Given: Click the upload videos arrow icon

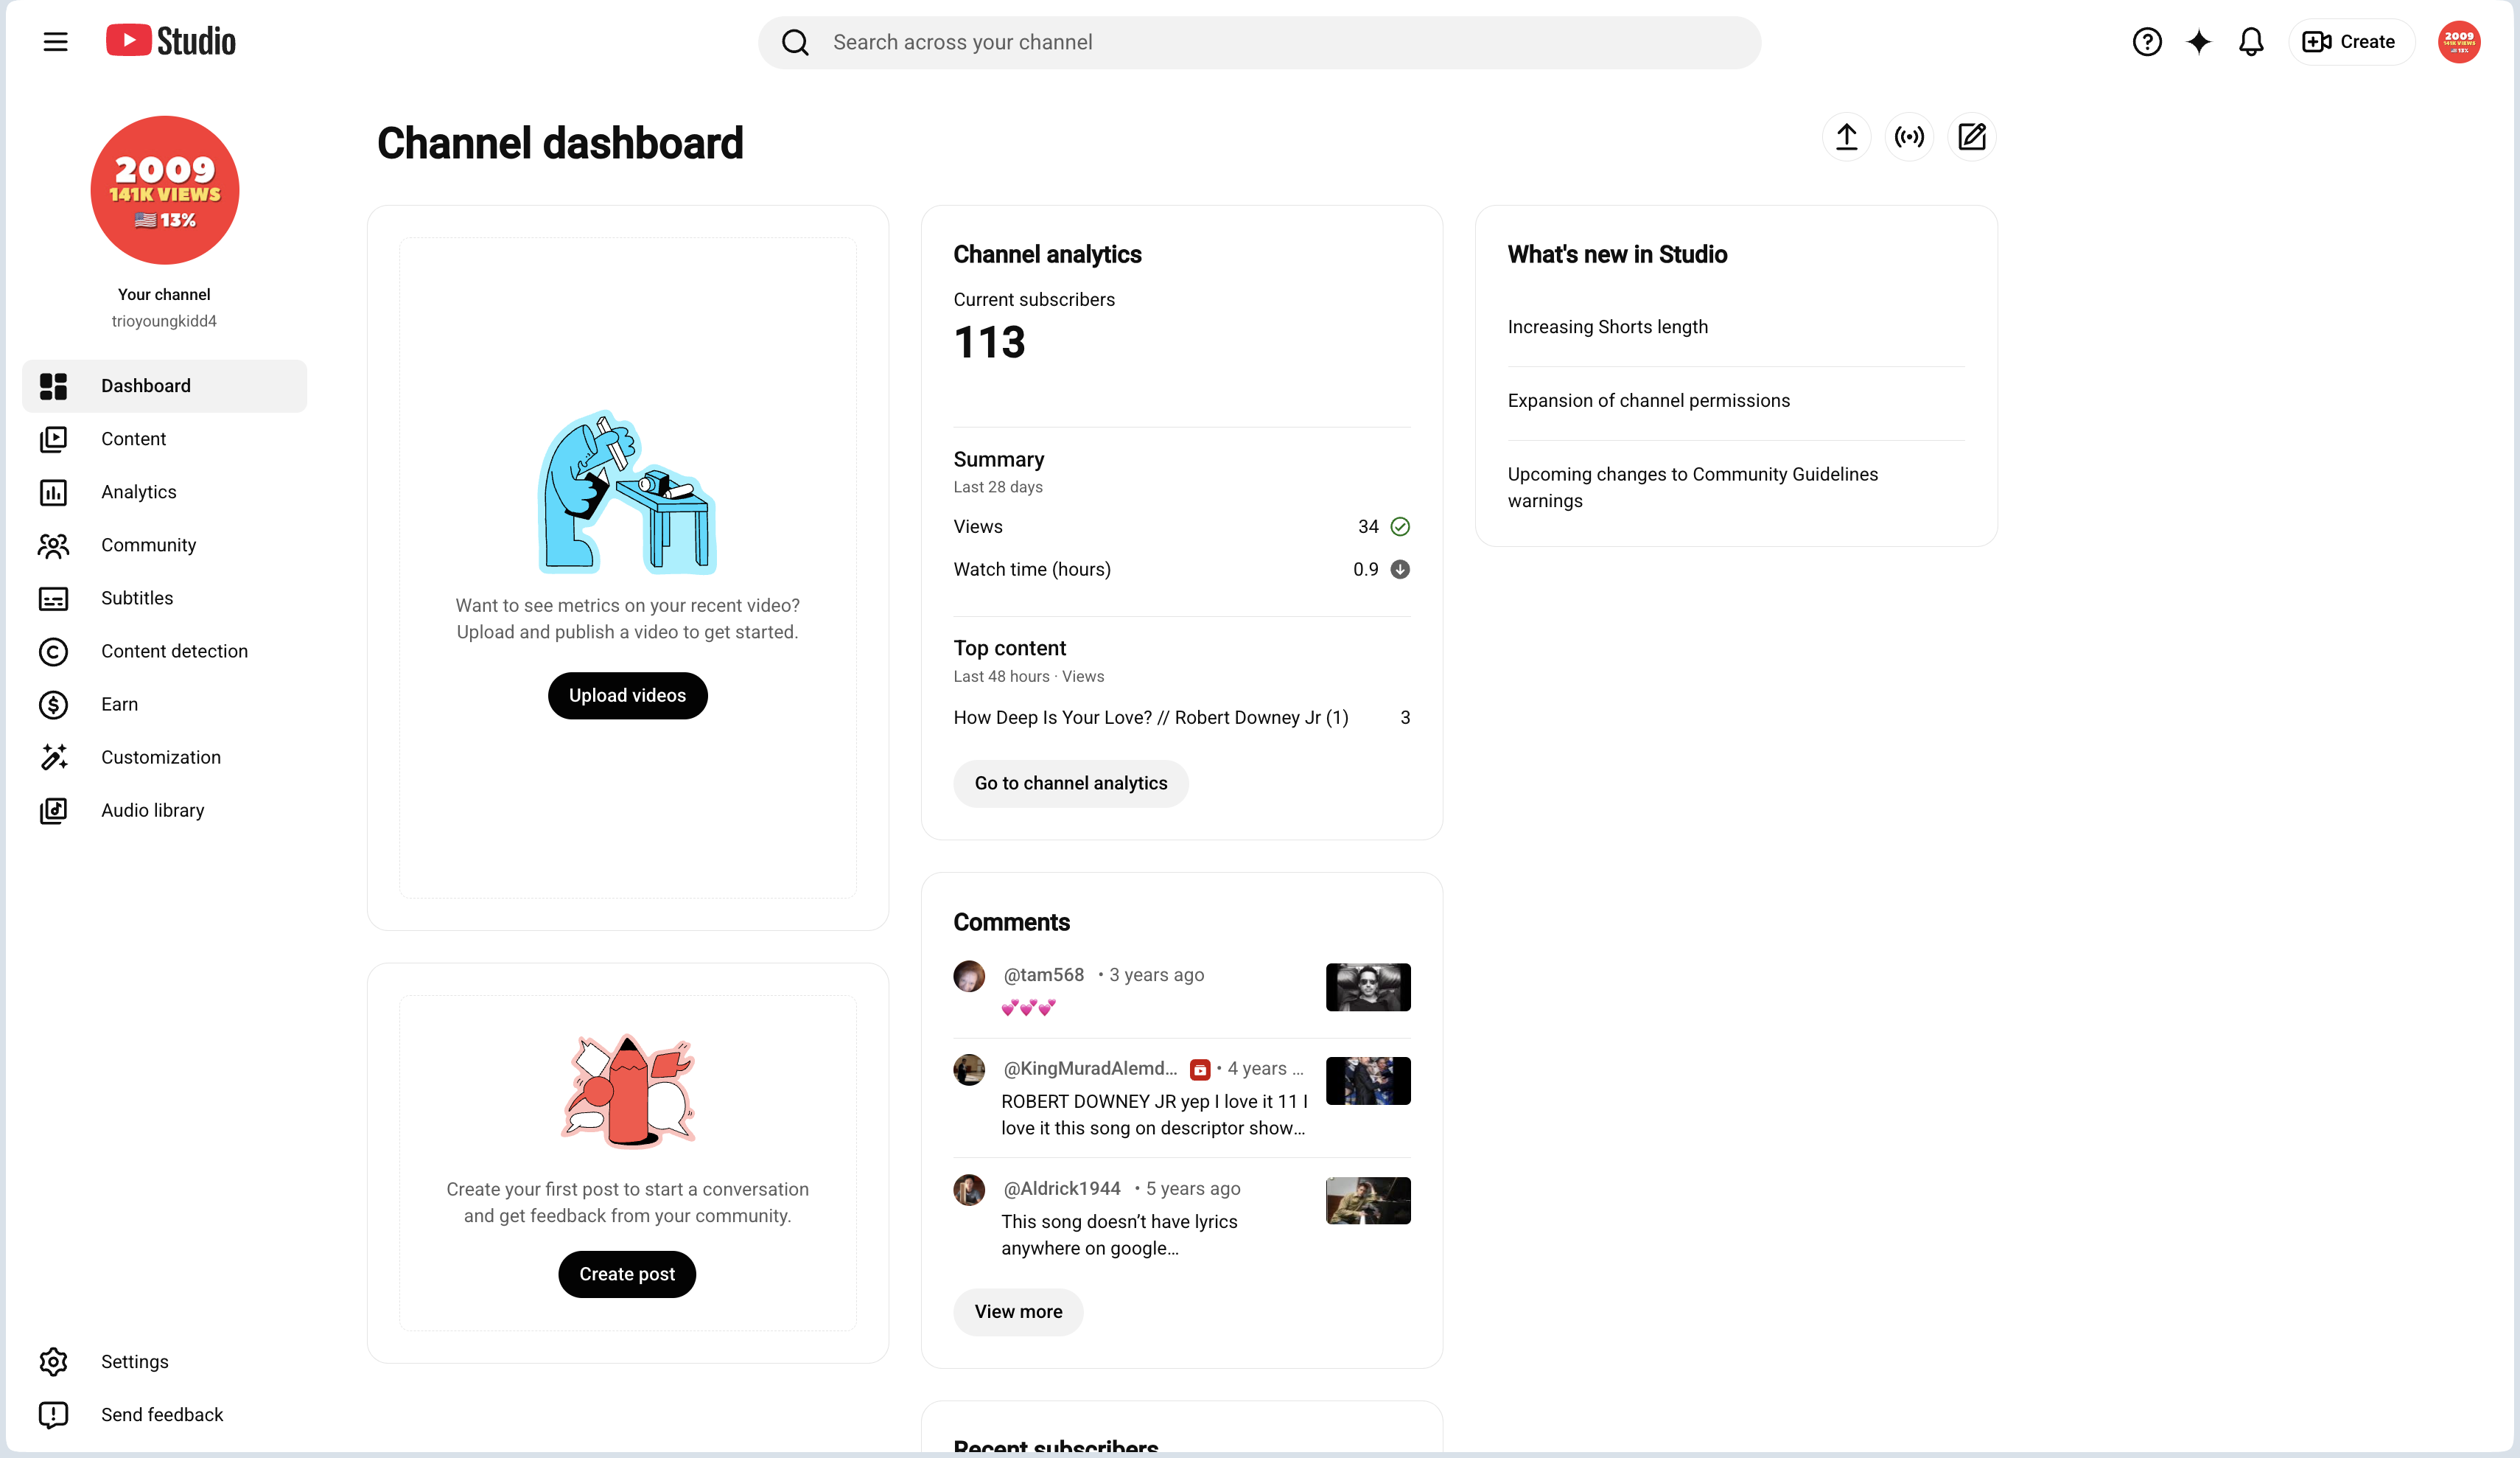Looking at the screenshot, I should point(1846,137).
